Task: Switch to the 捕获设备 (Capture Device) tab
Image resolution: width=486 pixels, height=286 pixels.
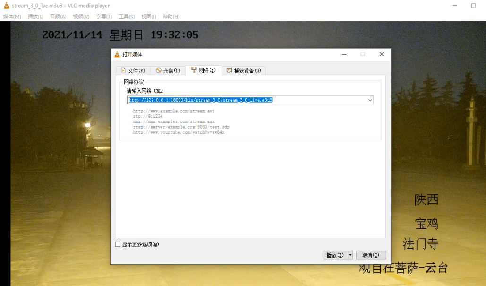Action: (x=243, y=70)
